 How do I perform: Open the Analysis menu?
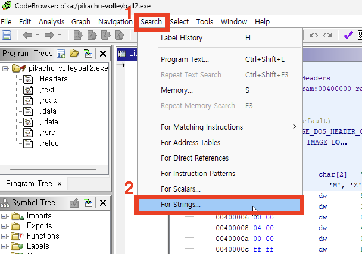pos(52,22)
